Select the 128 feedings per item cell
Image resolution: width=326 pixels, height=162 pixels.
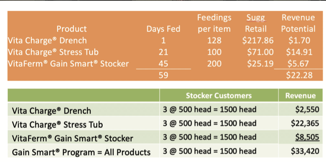point(214,40)
